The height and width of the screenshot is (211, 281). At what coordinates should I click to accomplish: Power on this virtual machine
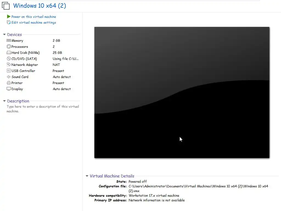coord(34,17)
